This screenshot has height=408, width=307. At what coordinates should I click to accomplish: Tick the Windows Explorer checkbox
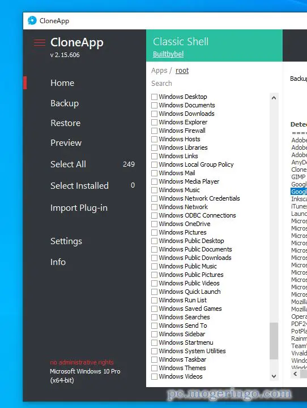coord(155,122)
